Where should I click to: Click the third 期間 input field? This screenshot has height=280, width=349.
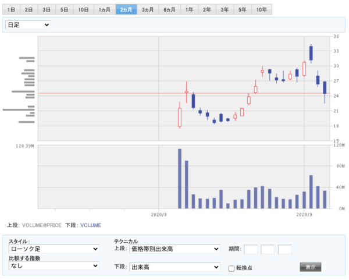285,249
